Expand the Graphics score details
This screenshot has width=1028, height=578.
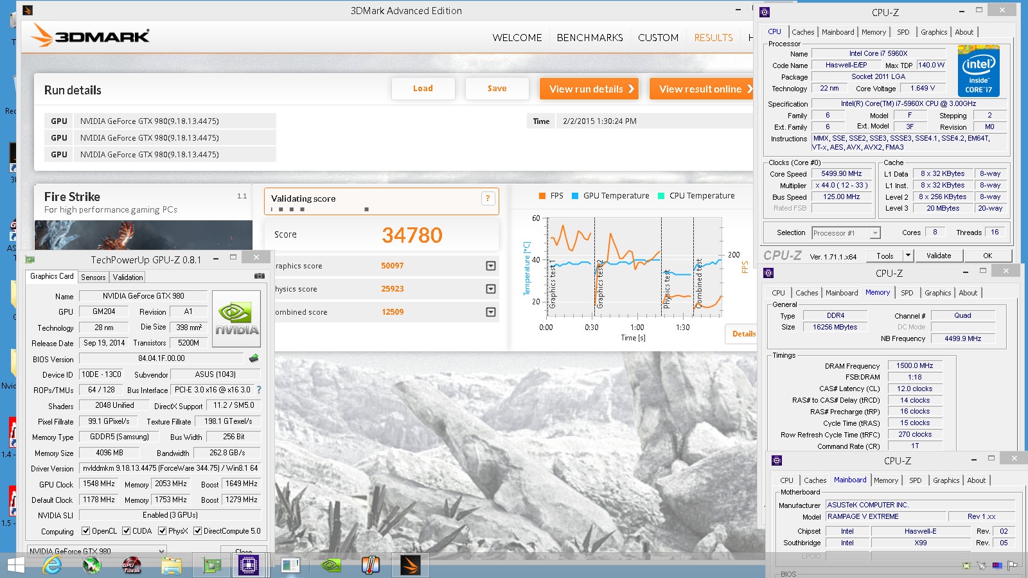[x=491, y=266]
